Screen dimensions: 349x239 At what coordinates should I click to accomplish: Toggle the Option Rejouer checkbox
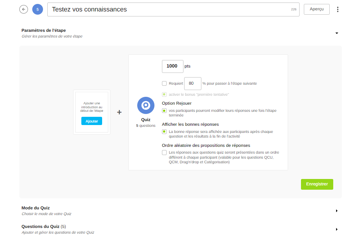coord(164,111)
